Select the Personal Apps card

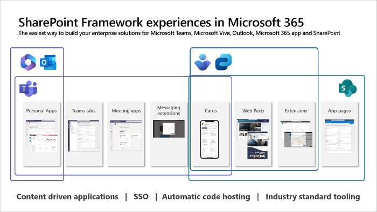pyautogui.click(x=41, y=134)
